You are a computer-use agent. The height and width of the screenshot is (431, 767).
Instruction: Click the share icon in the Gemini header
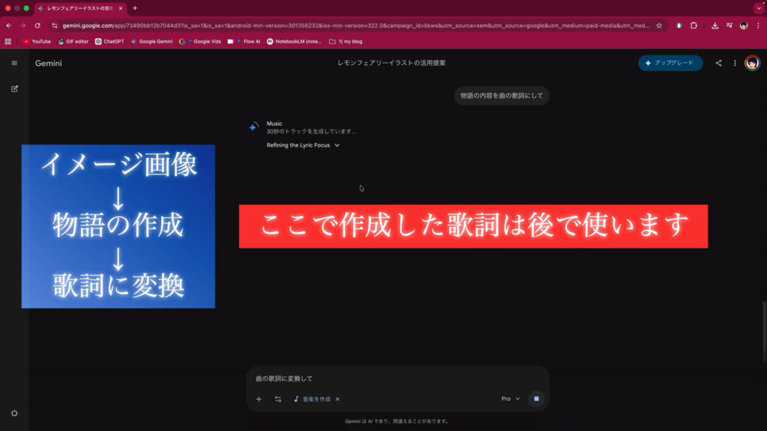pyautogui.click(x=718, y=63)
